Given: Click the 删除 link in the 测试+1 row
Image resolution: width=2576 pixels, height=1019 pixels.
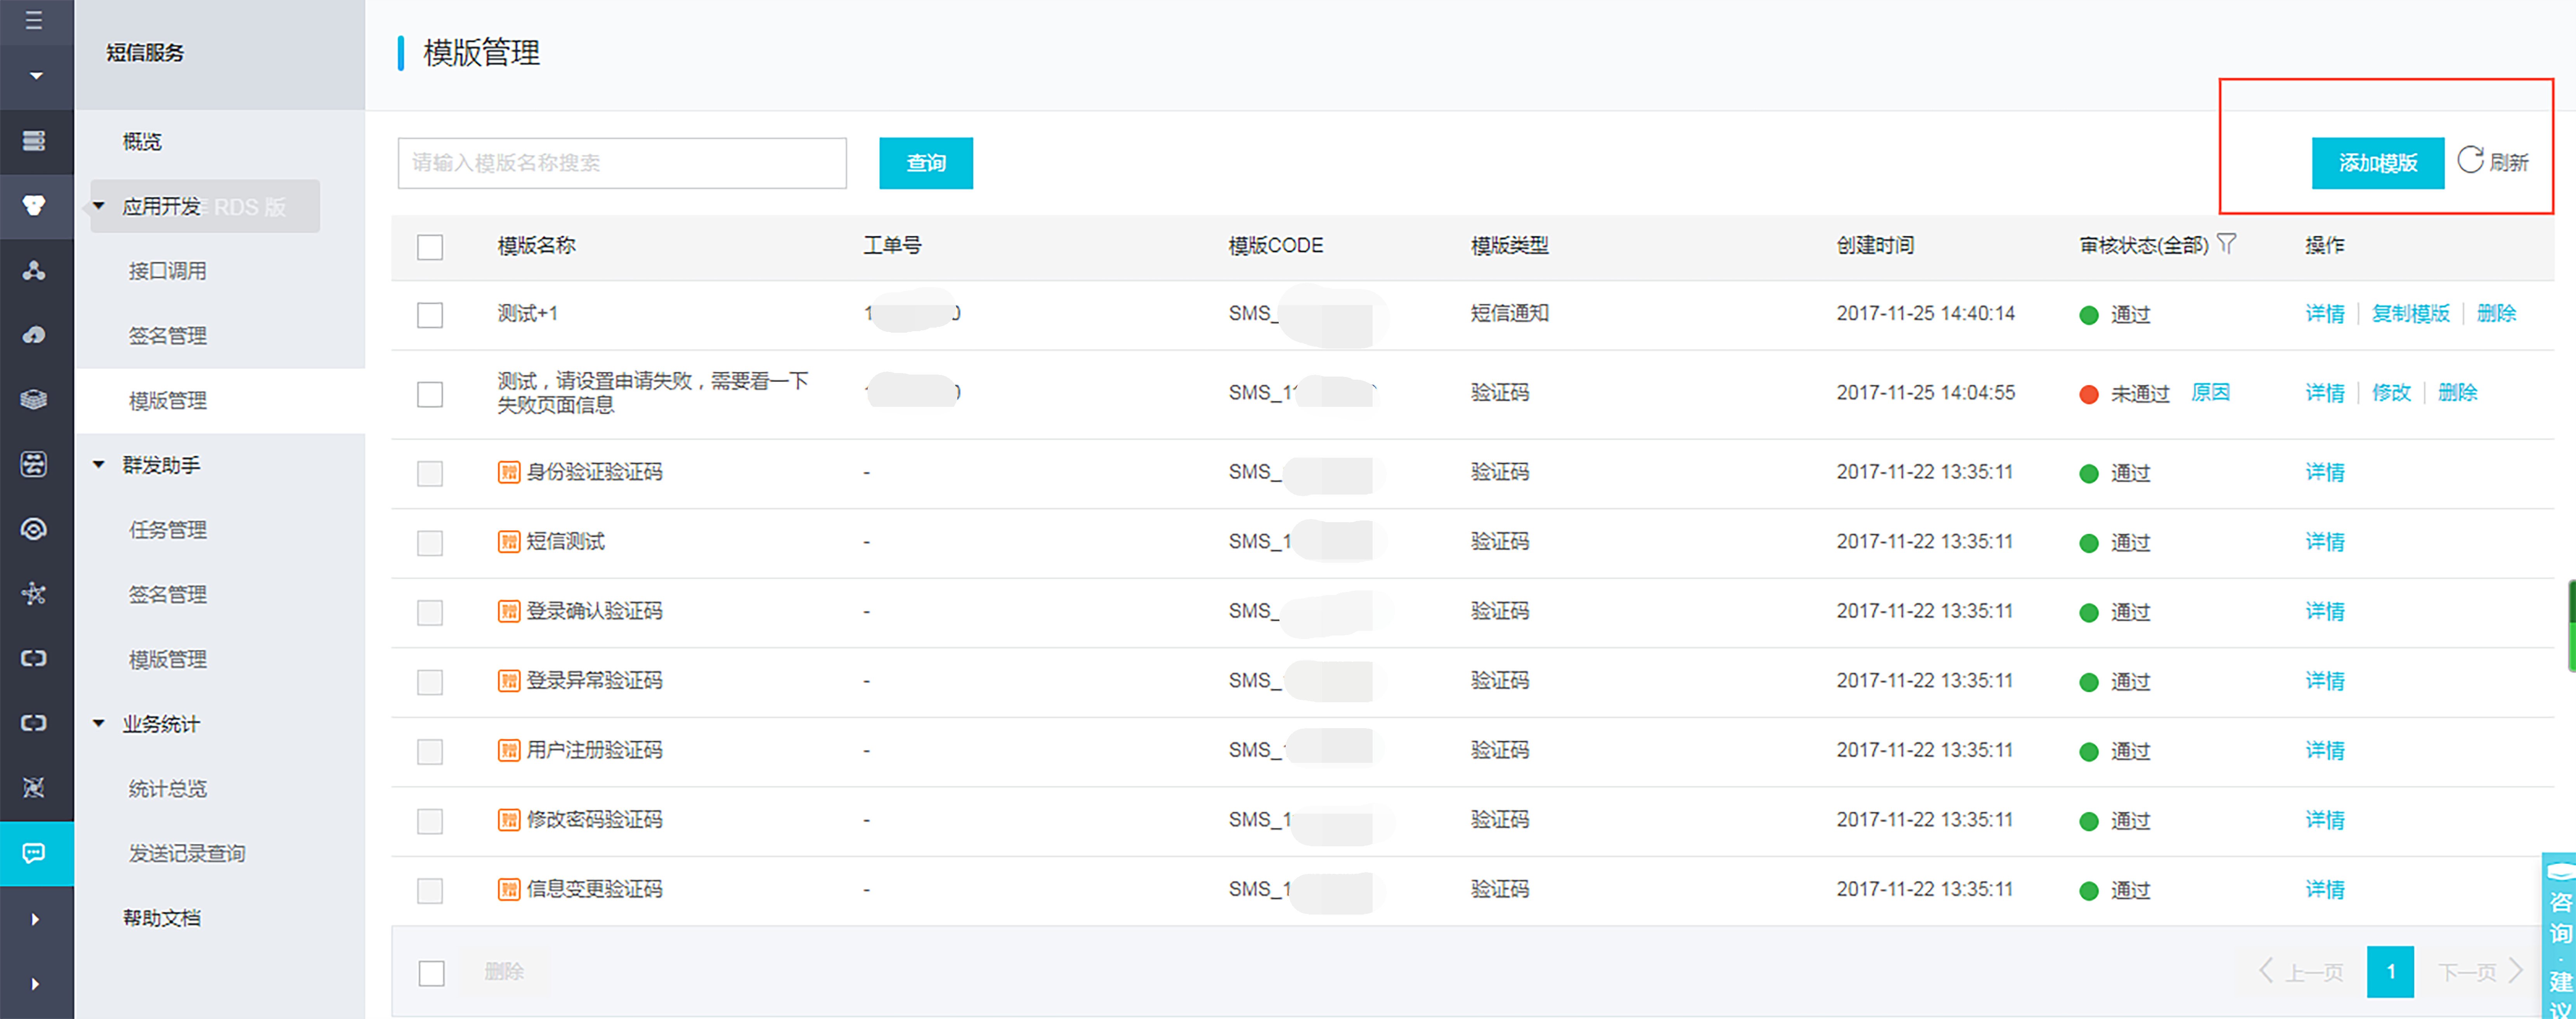Looking at the screenshot, I should tap(2496, 314).
